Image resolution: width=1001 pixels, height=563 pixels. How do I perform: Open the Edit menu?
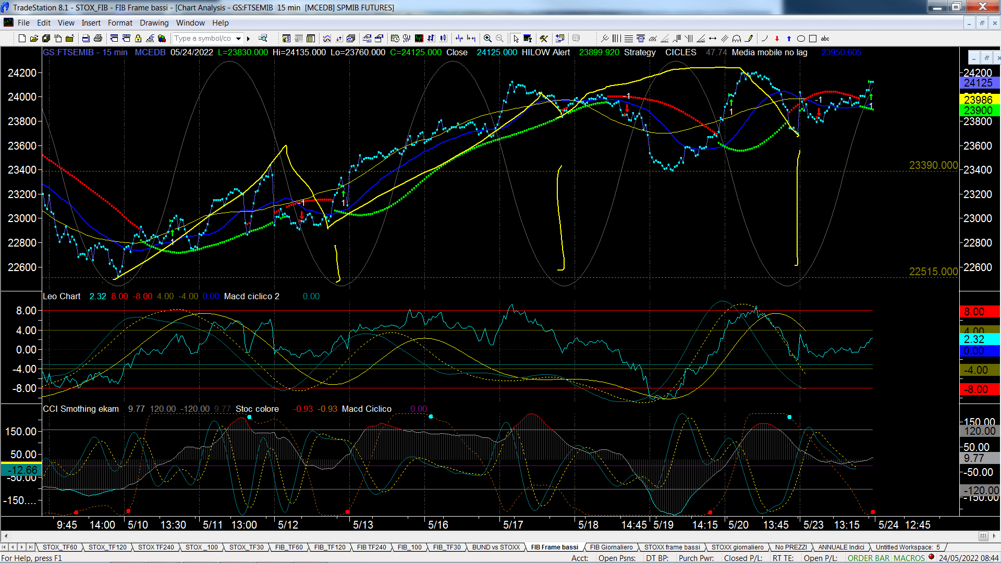click(x=44, y=23)
